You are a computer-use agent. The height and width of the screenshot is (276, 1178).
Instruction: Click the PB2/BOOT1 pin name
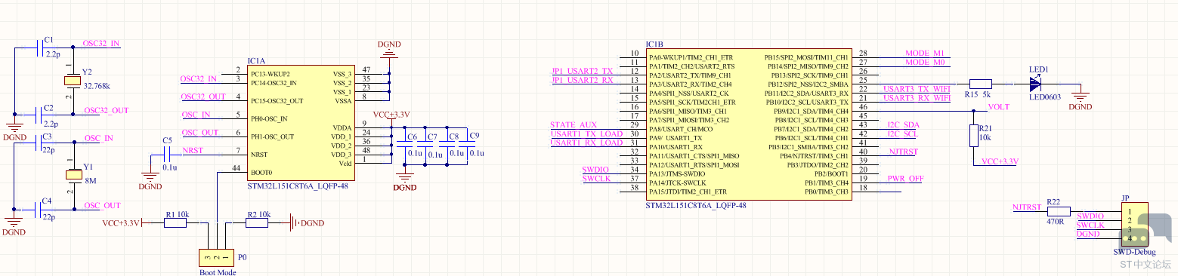(x=832, y=173)
